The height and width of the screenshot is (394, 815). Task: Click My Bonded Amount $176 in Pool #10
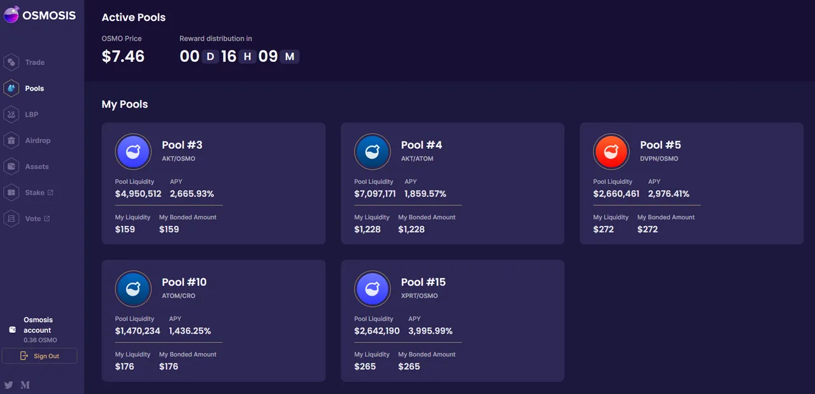(x=169, y=367)
